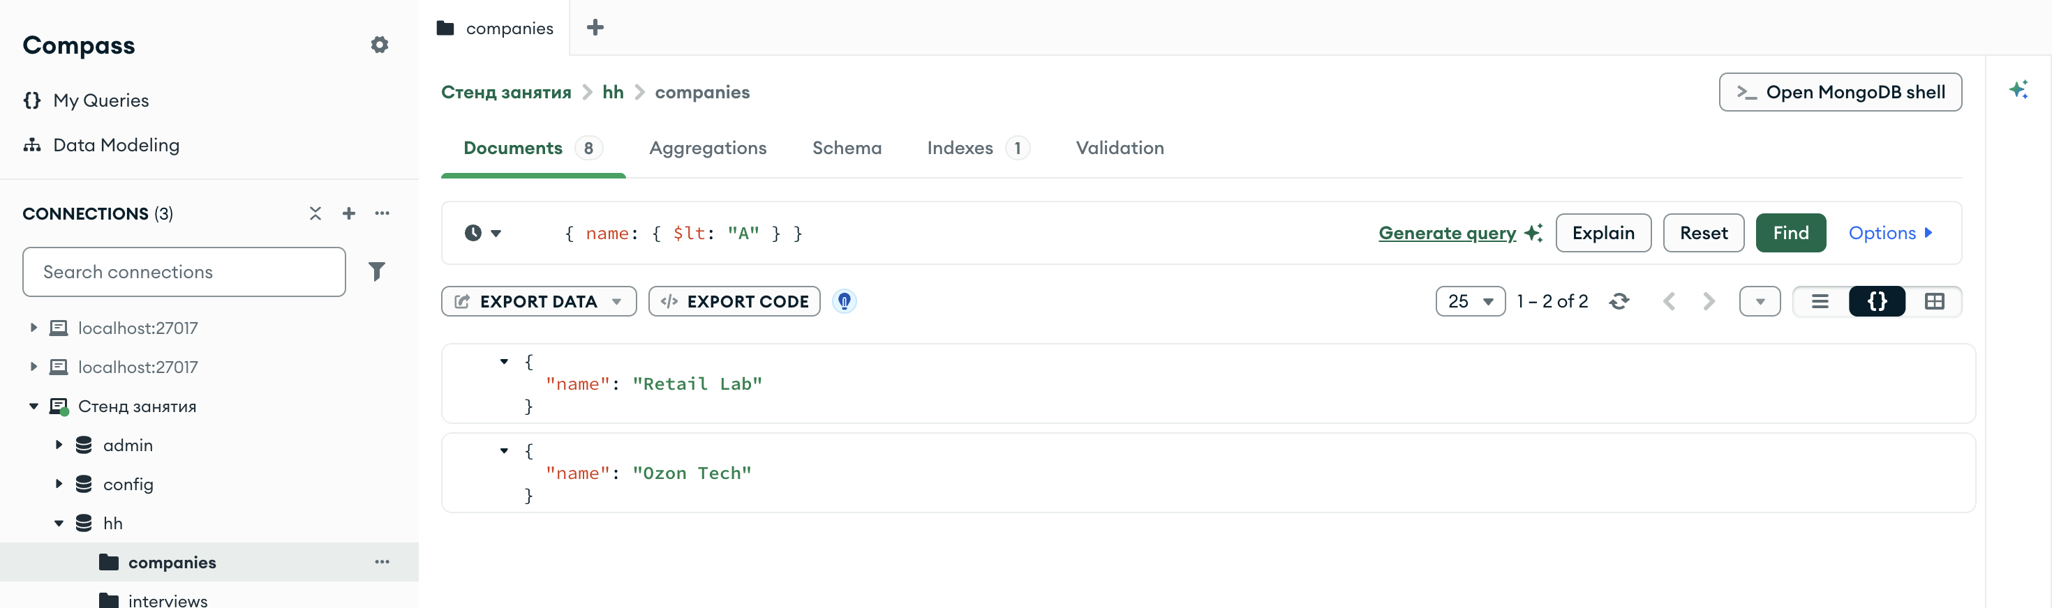Click EXPORT CODE button
Screen dimensions: 2052x608
tap(734, 302)
